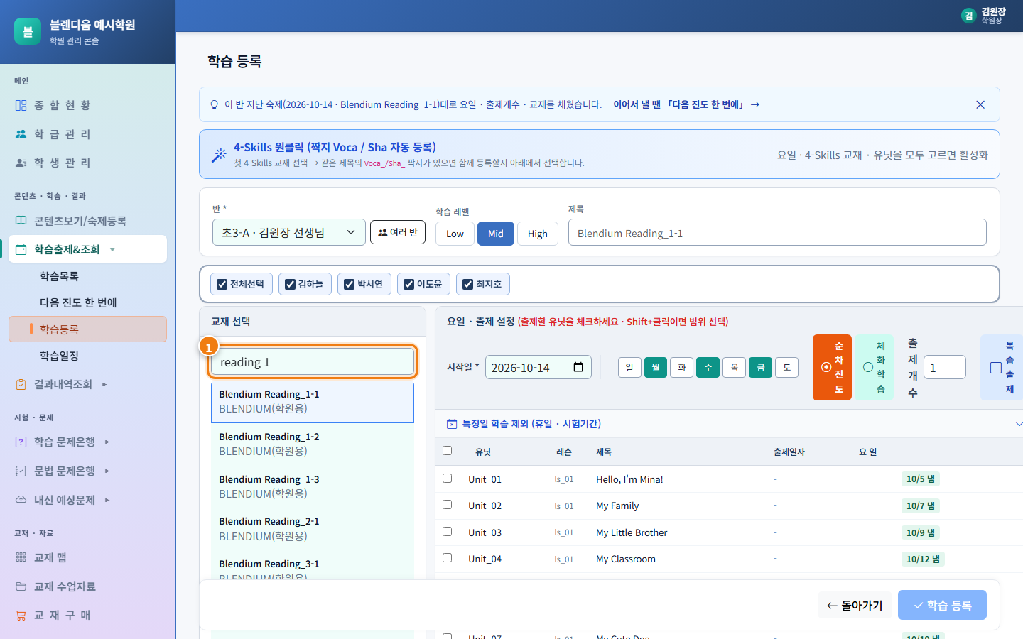Collapse the 학습출제&조회 menu
The width and height of the screenshot is (1023, 639).
[x=112, y=249]
